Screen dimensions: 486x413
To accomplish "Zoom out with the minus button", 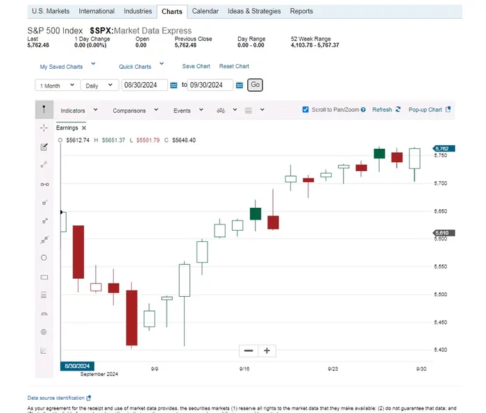I will point(249,350).
